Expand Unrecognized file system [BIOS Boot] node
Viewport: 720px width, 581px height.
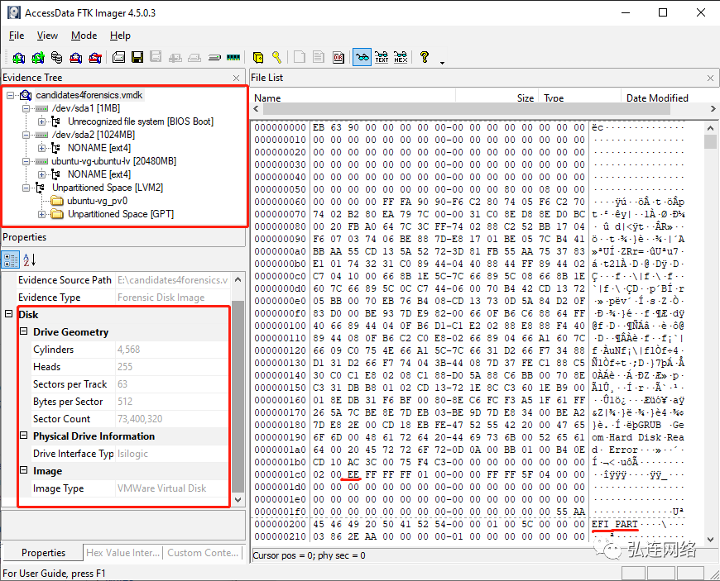[x=41, y=121]
